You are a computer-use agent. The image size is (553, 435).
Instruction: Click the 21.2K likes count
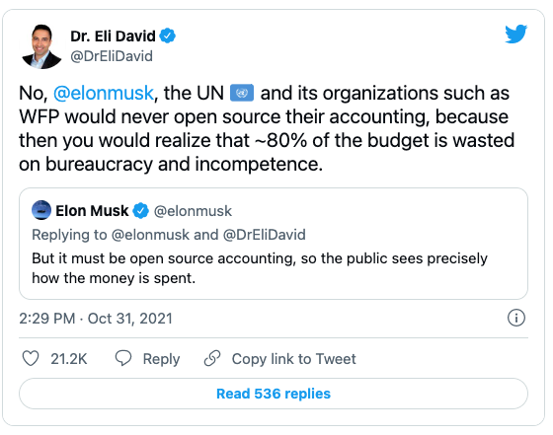tap(69, 359)
